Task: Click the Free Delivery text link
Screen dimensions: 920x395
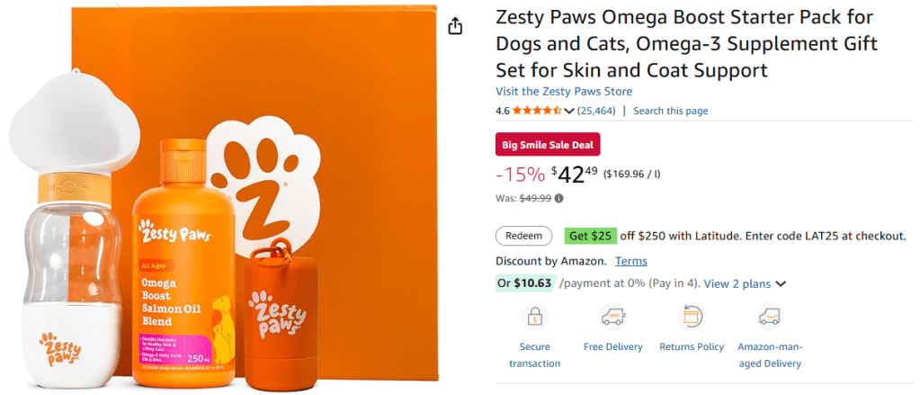Action: [612, 346]
